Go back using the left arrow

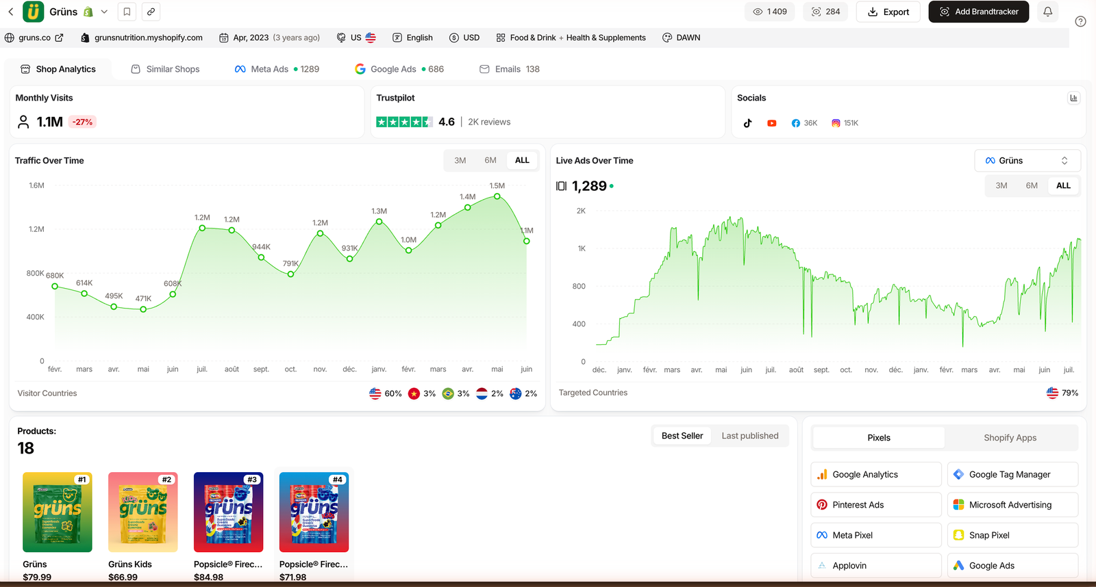pos(10,12)
